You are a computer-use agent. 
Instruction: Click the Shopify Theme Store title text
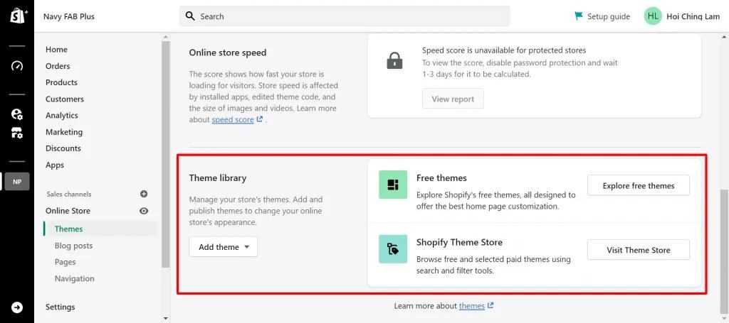[459, 242]
